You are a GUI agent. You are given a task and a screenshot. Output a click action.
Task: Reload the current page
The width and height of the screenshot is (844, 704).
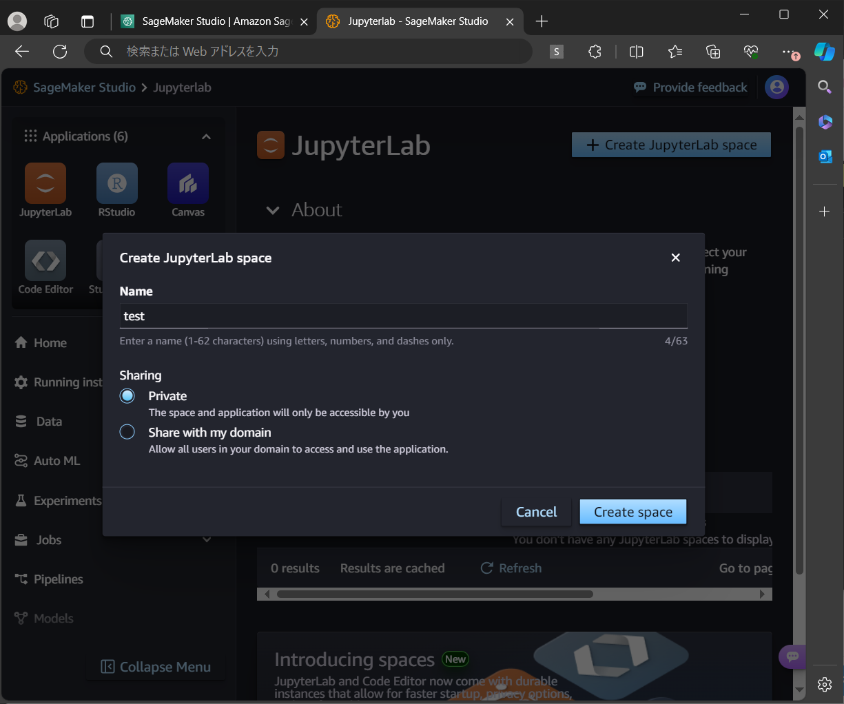60,52
